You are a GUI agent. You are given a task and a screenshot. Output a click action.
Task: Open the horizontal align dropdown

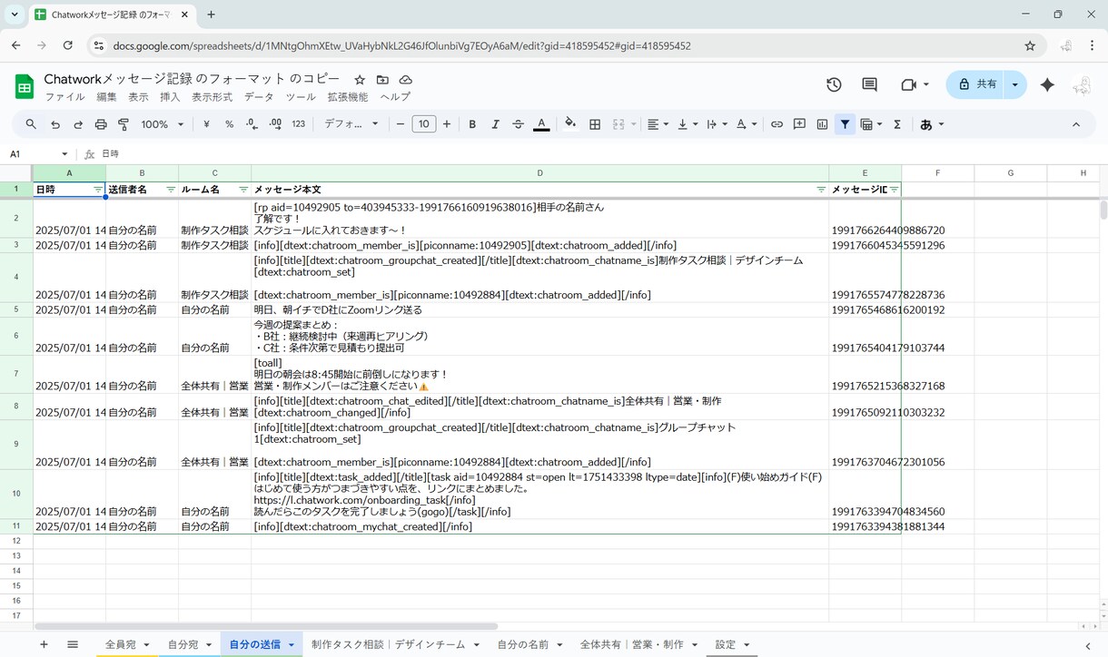click(x=658, y=124)
